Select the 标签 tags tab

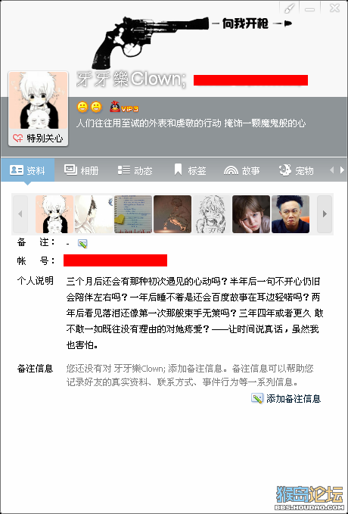190,170
